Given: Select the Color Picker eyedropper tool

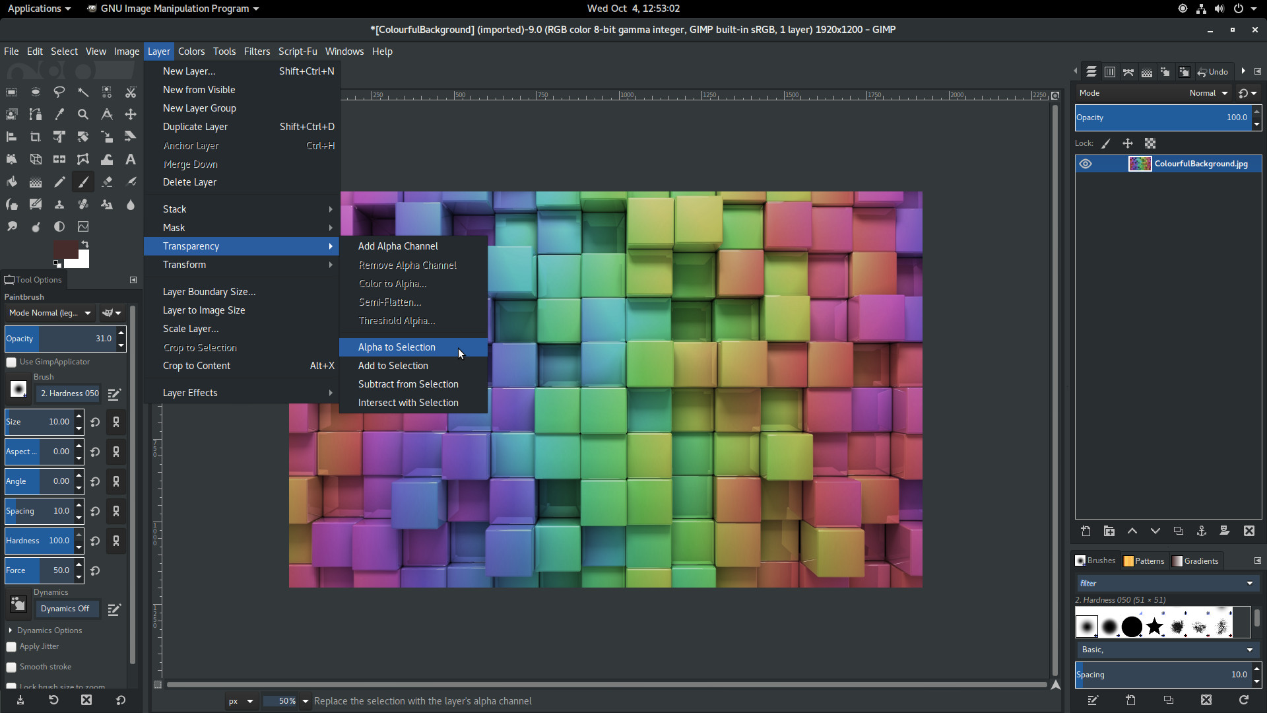Looking at the screenshot, I should pos(59,114).
